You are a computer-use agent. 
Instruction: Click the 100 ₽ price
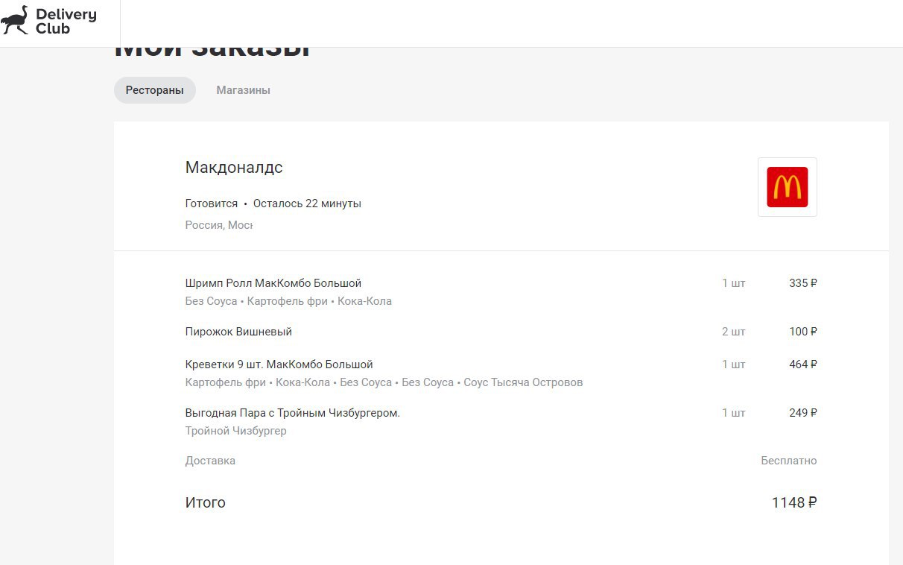pos(803,332)
